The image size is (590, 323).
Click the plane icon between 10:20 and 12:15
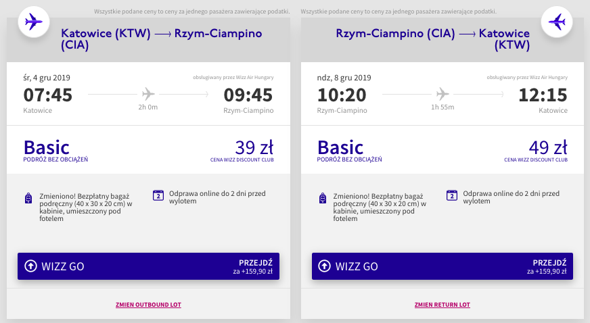point(442,93)
